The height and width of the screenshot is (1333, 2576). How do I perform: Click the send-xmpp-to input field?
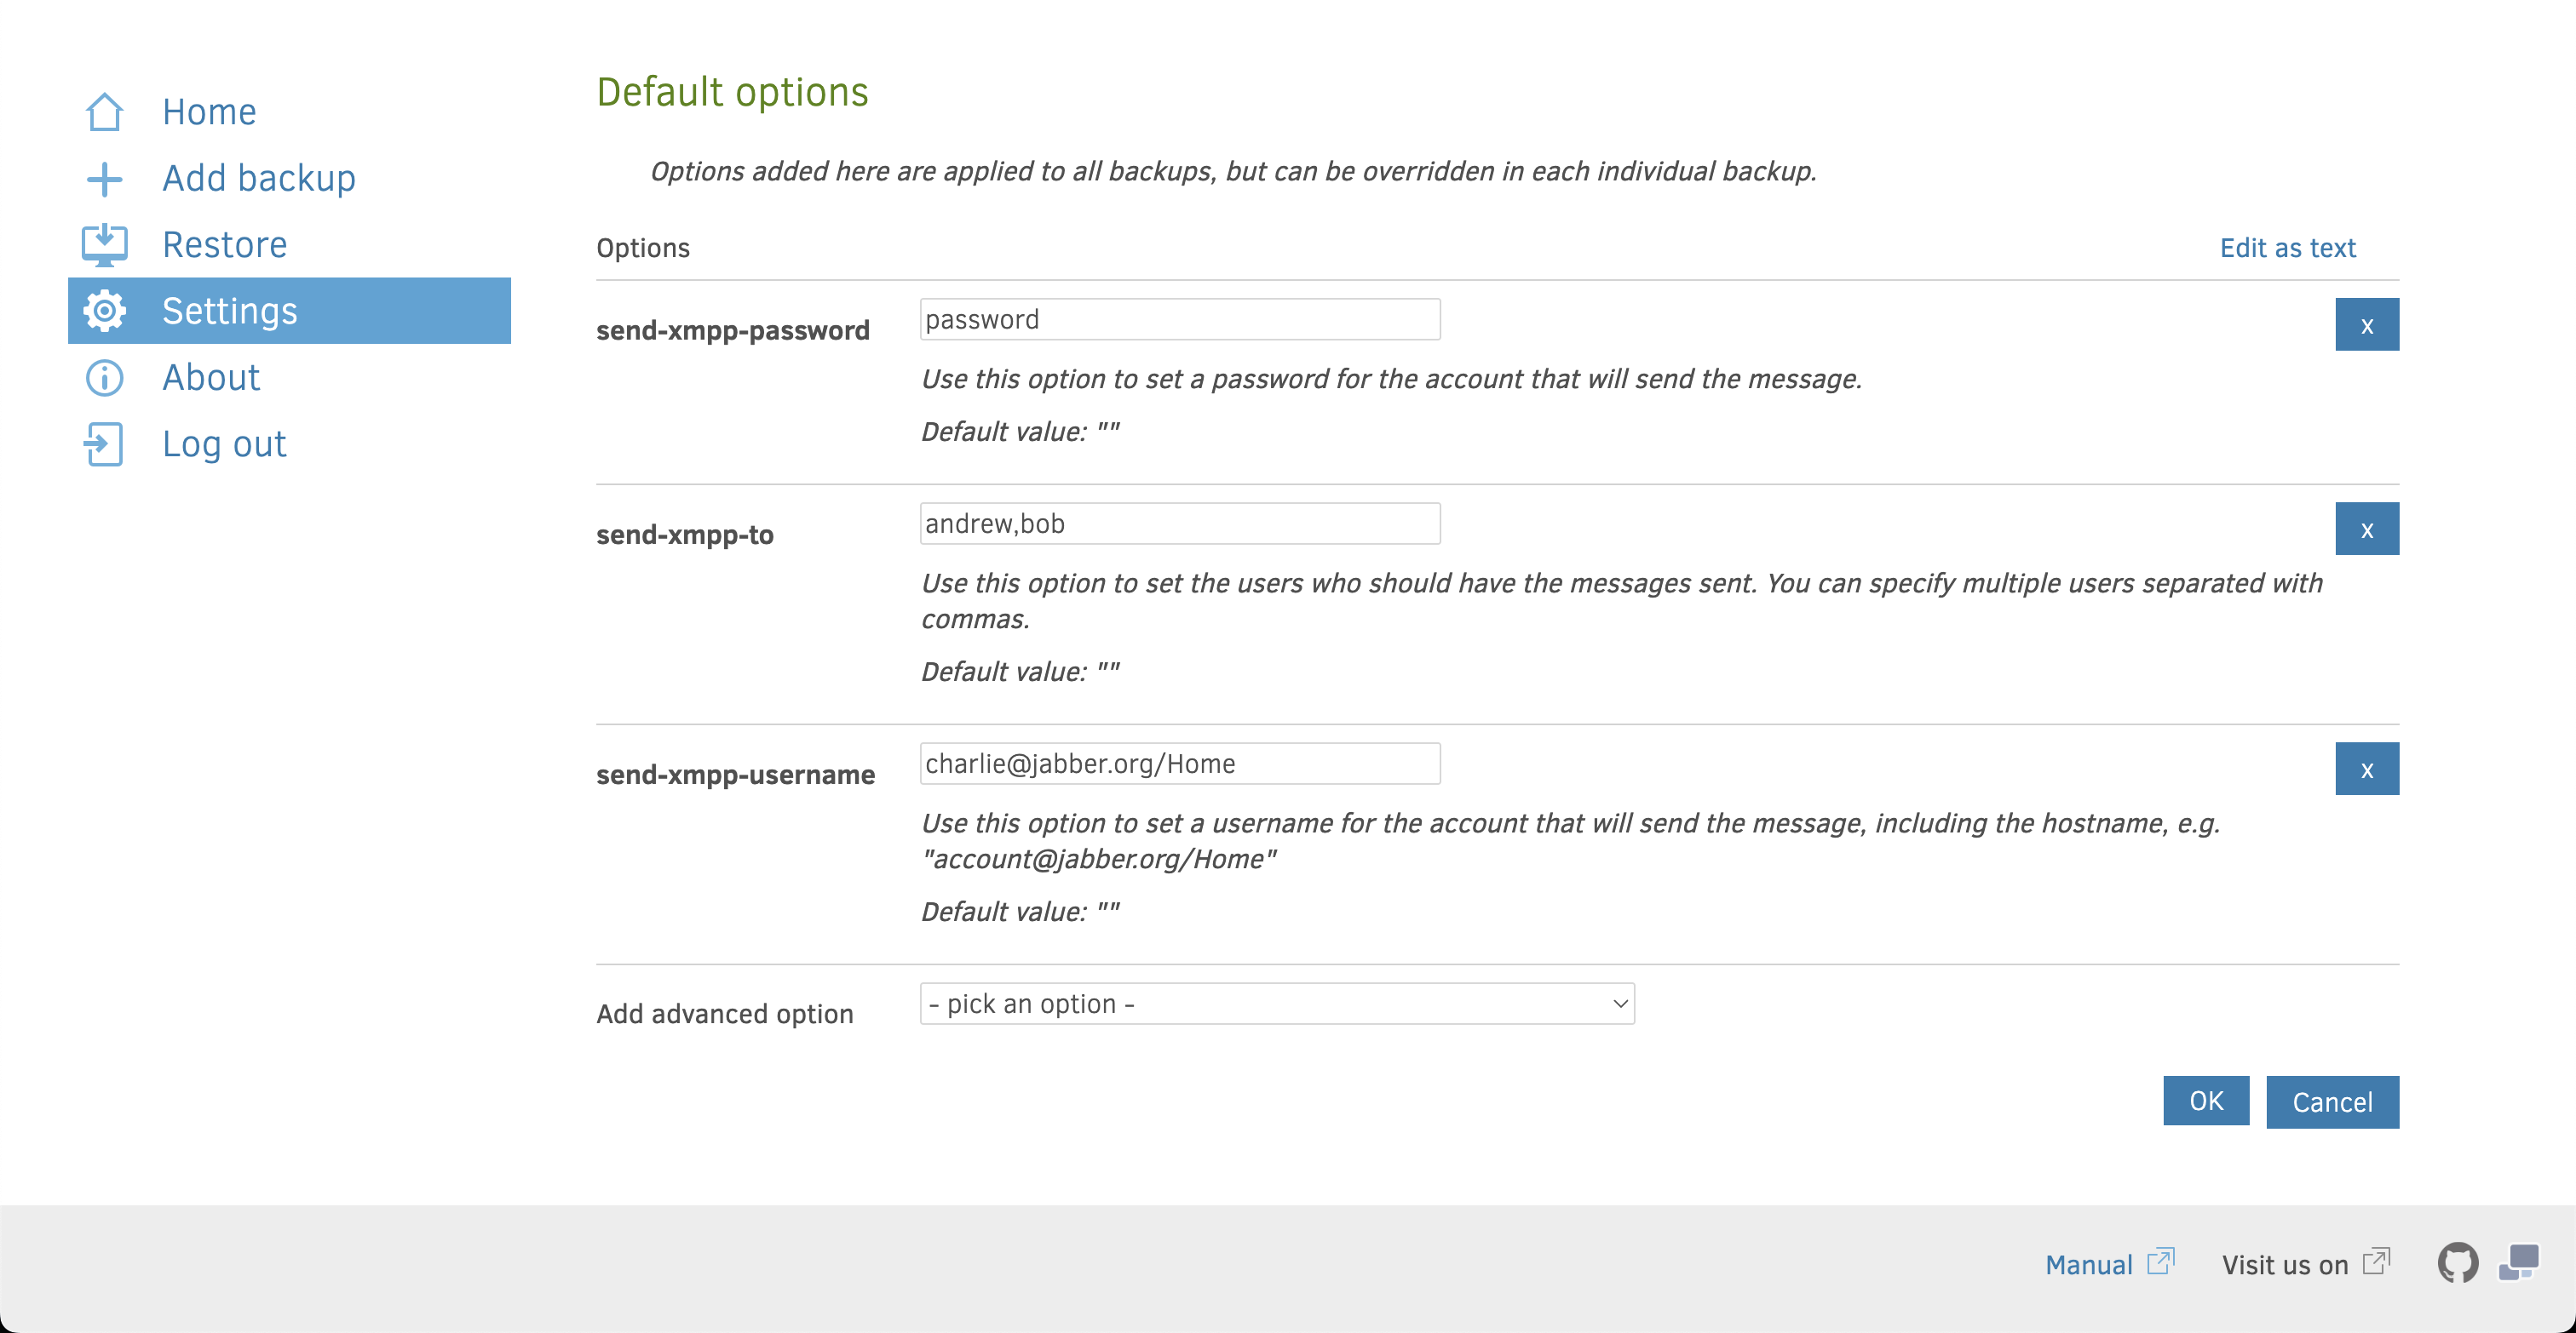coord(1179,523)
